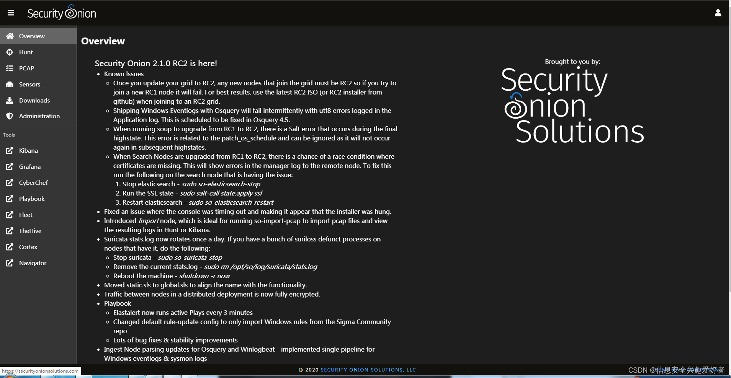Open the PCAP section
The width and height of the screenshot is (731, 378).
[38, 68]
